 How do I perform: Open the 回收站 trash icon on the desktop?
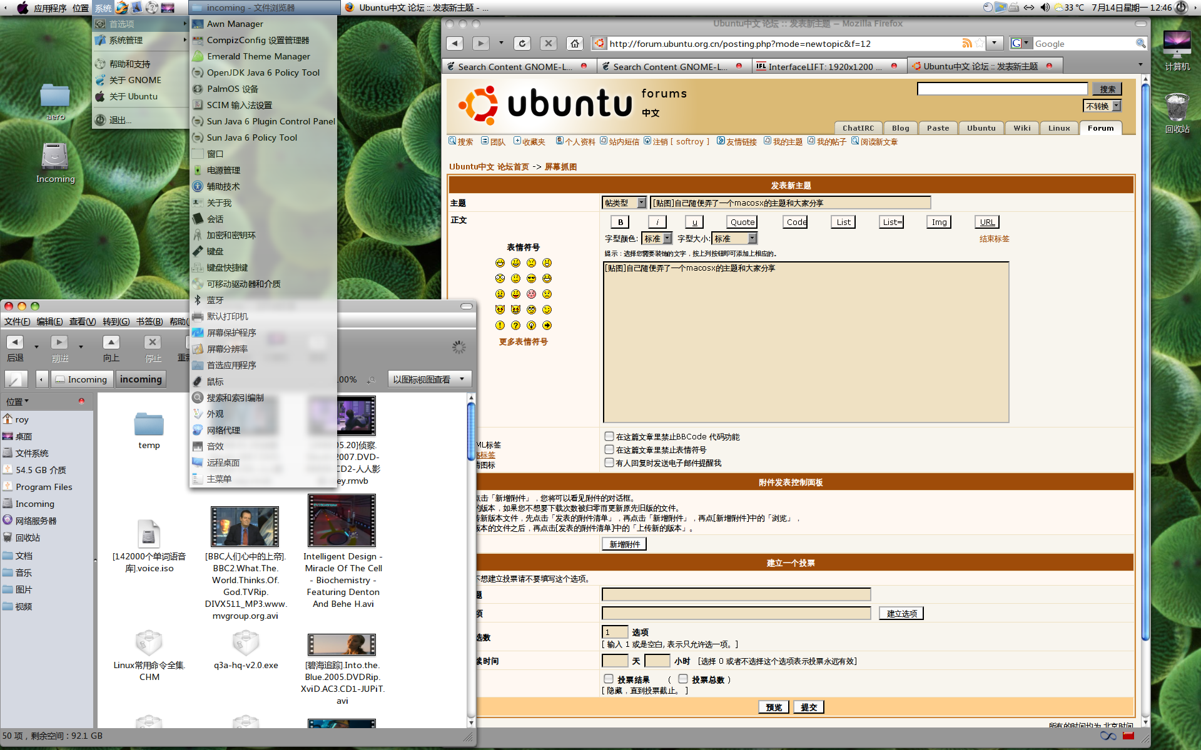(x=1177, y=107)
